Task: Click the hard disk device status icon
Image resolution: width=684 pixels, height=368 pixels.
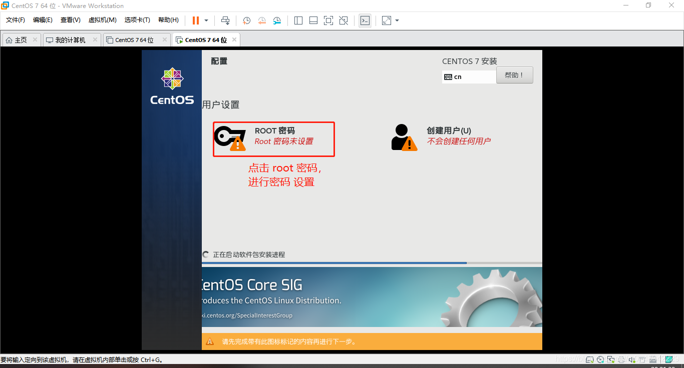Action: pos(589,359)
